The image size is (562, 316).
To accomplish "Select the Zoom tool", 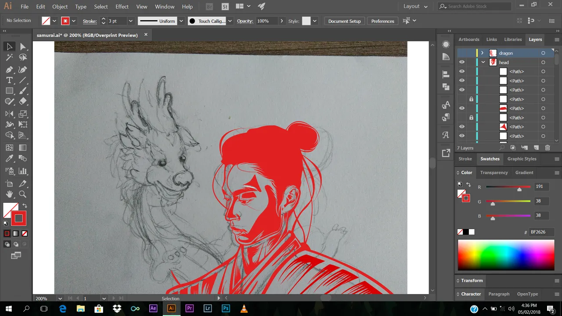I will pyautogui.click(x=23, y=194).
